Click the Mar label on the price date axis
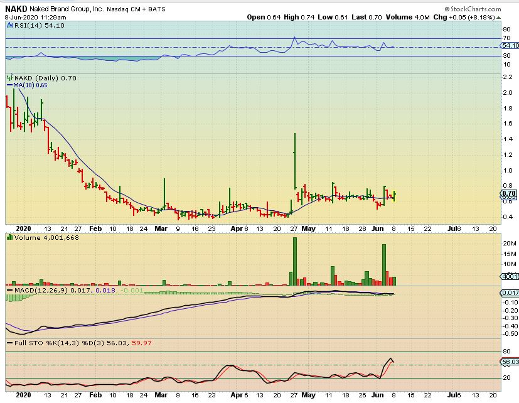Screen dimensions: 519x403 161,229
